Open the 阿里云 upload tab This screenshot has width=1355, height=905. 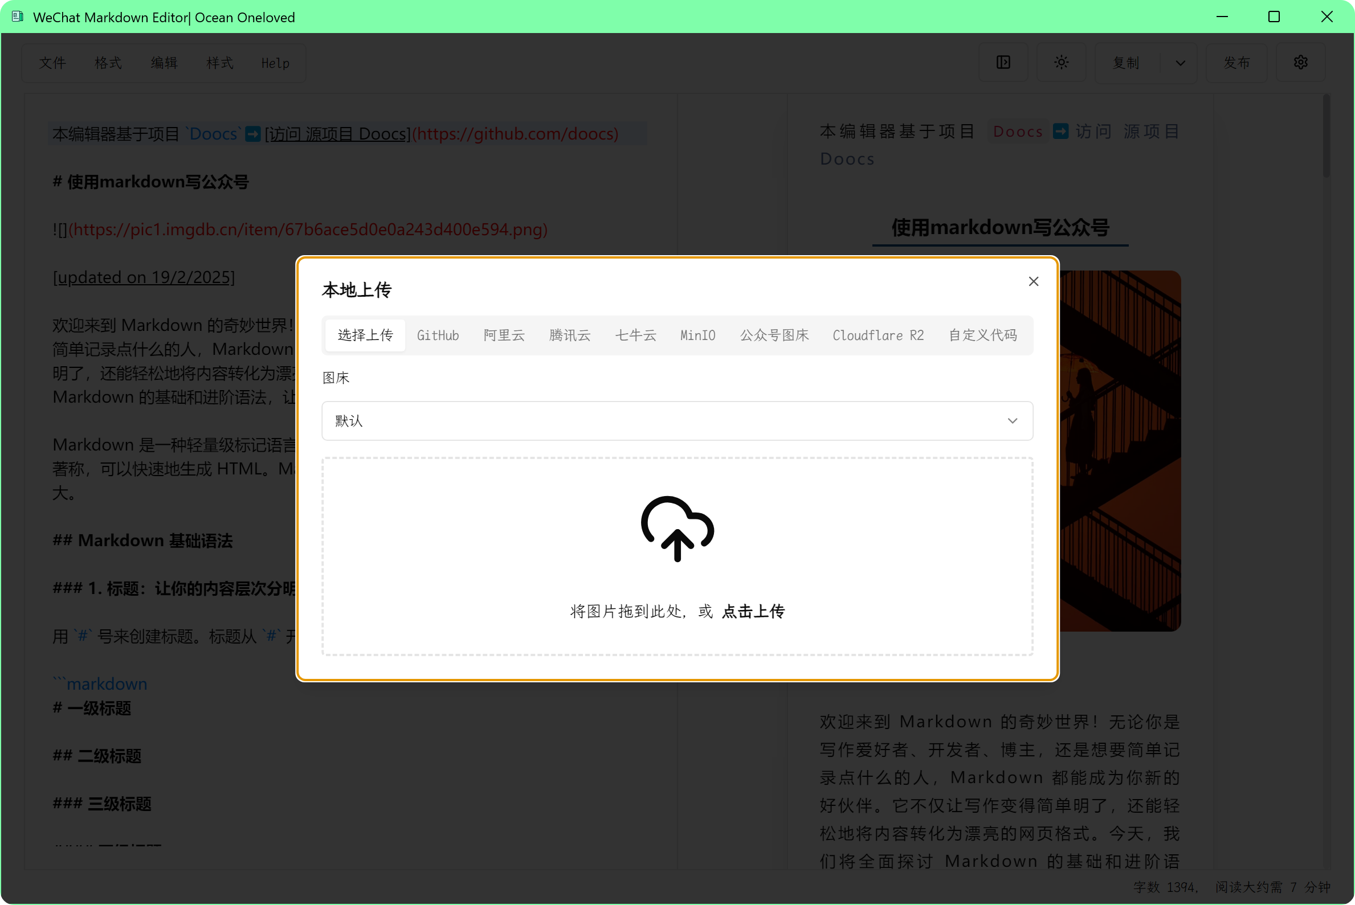[x=504, y=335]
